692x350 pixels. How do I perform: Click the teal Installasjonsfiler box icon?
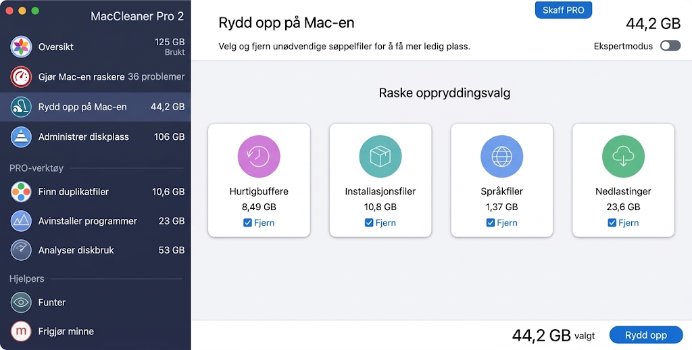(x=380, y=157)
